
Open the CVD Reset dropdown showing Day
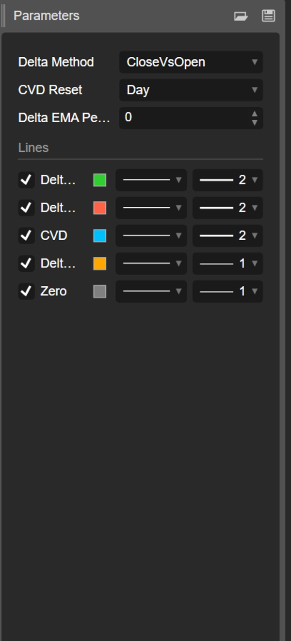(191, 90)
